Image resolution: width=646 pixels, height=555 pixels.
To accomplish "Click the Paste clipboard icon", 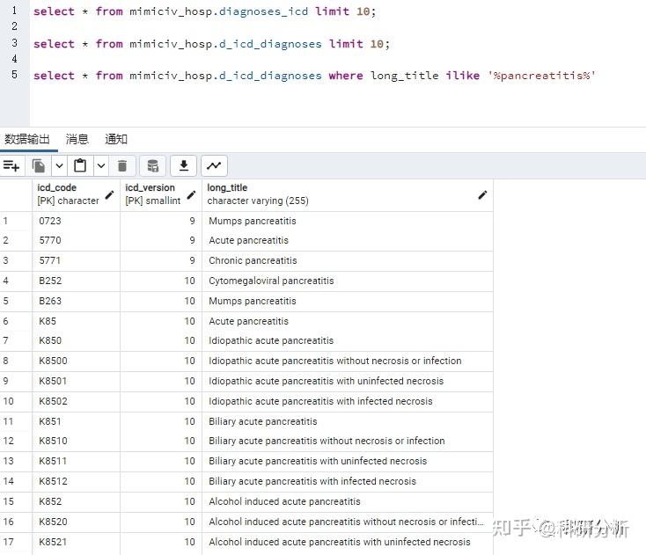I will tap(80, 166).
